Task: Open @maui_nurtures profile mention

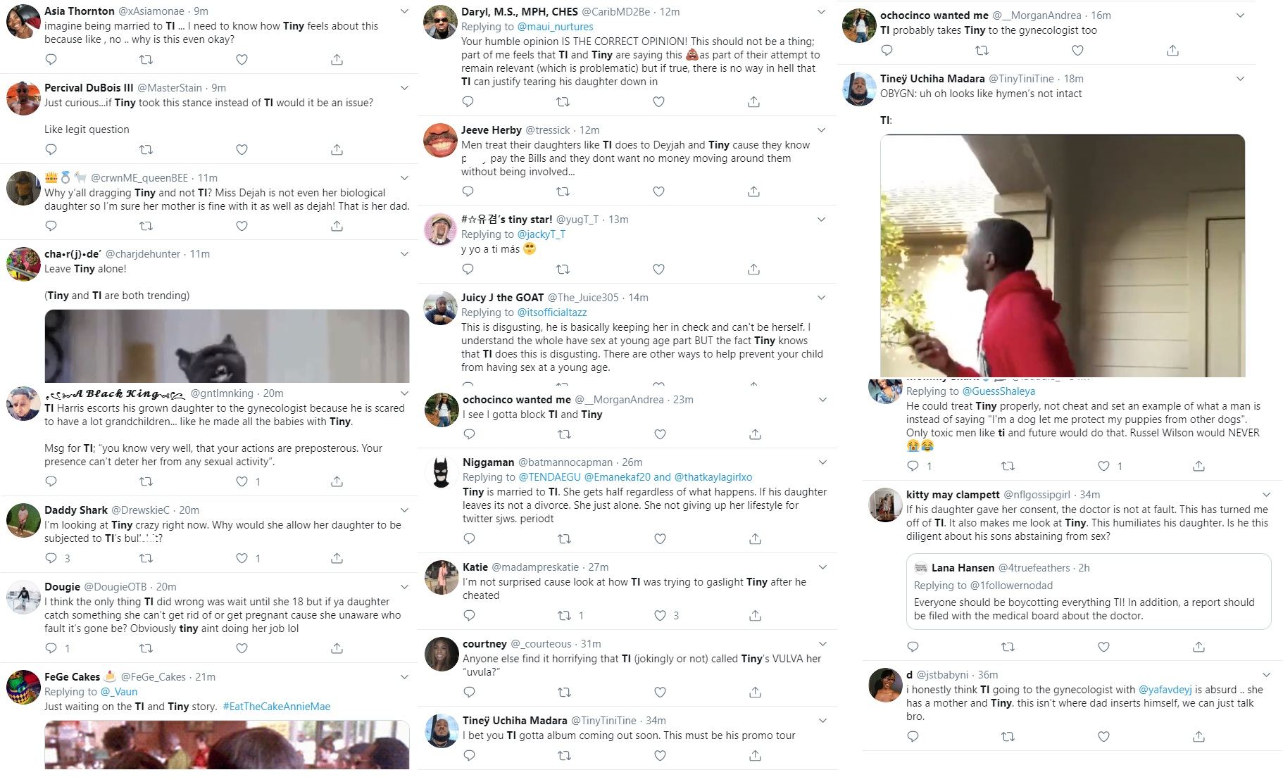Action: coord(556,27)
